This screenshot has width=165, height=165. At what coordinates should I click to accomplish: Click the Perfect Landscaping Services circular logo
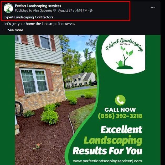[123, 54]
